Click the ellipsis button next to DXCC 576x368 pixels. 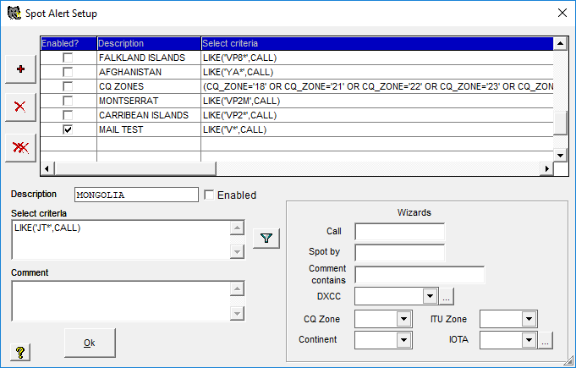tap(447, 296)
